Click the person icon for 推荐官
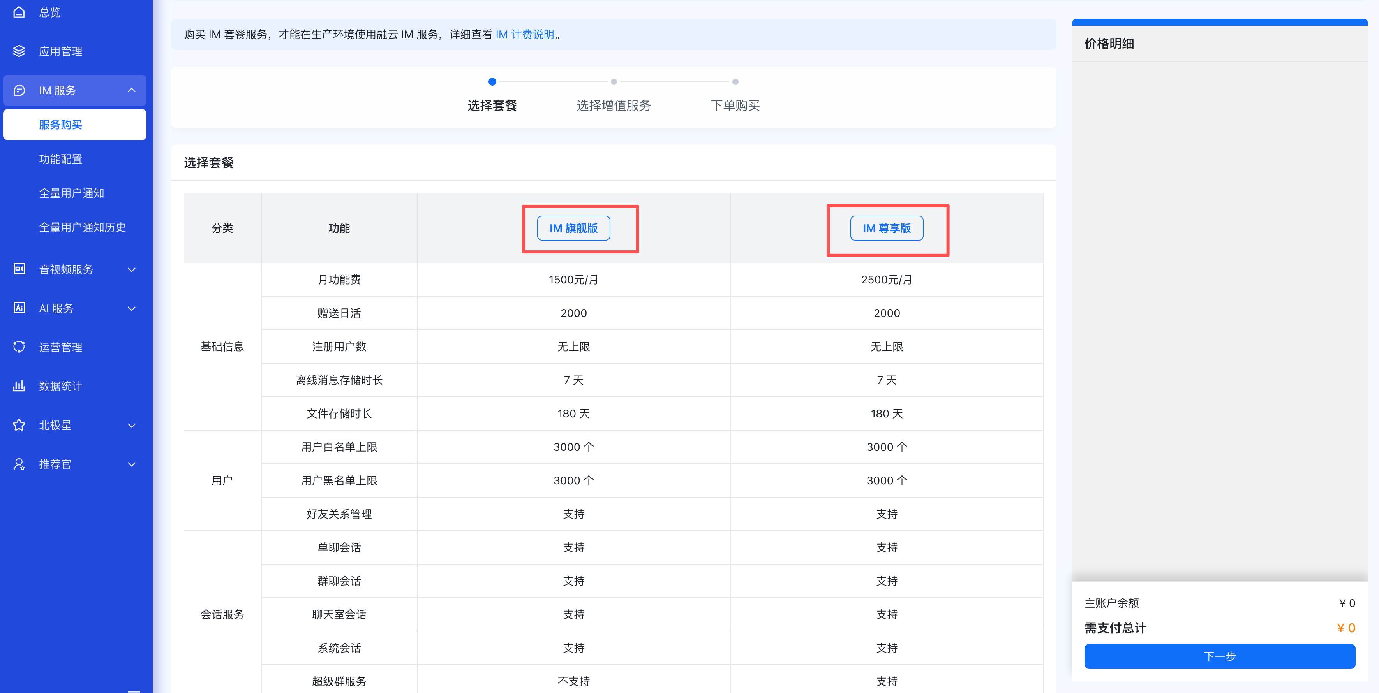 19,464
